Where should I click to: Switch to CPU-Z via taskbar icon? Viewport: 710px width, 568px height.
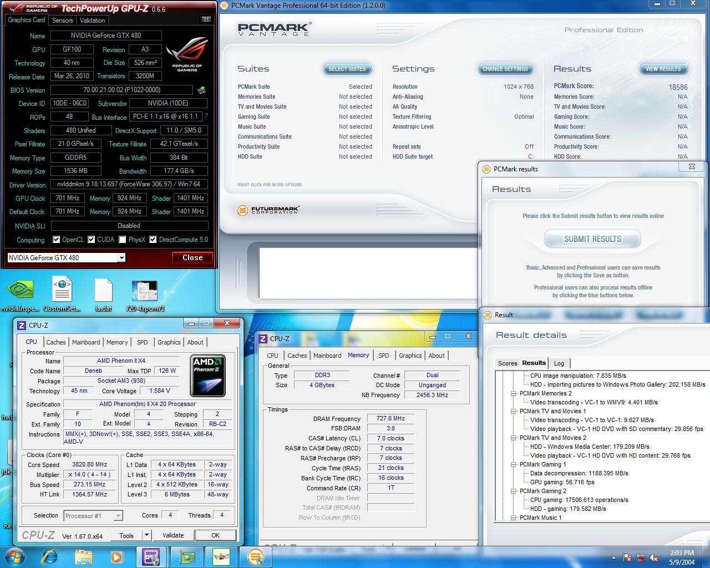click(x=151, y=556)
